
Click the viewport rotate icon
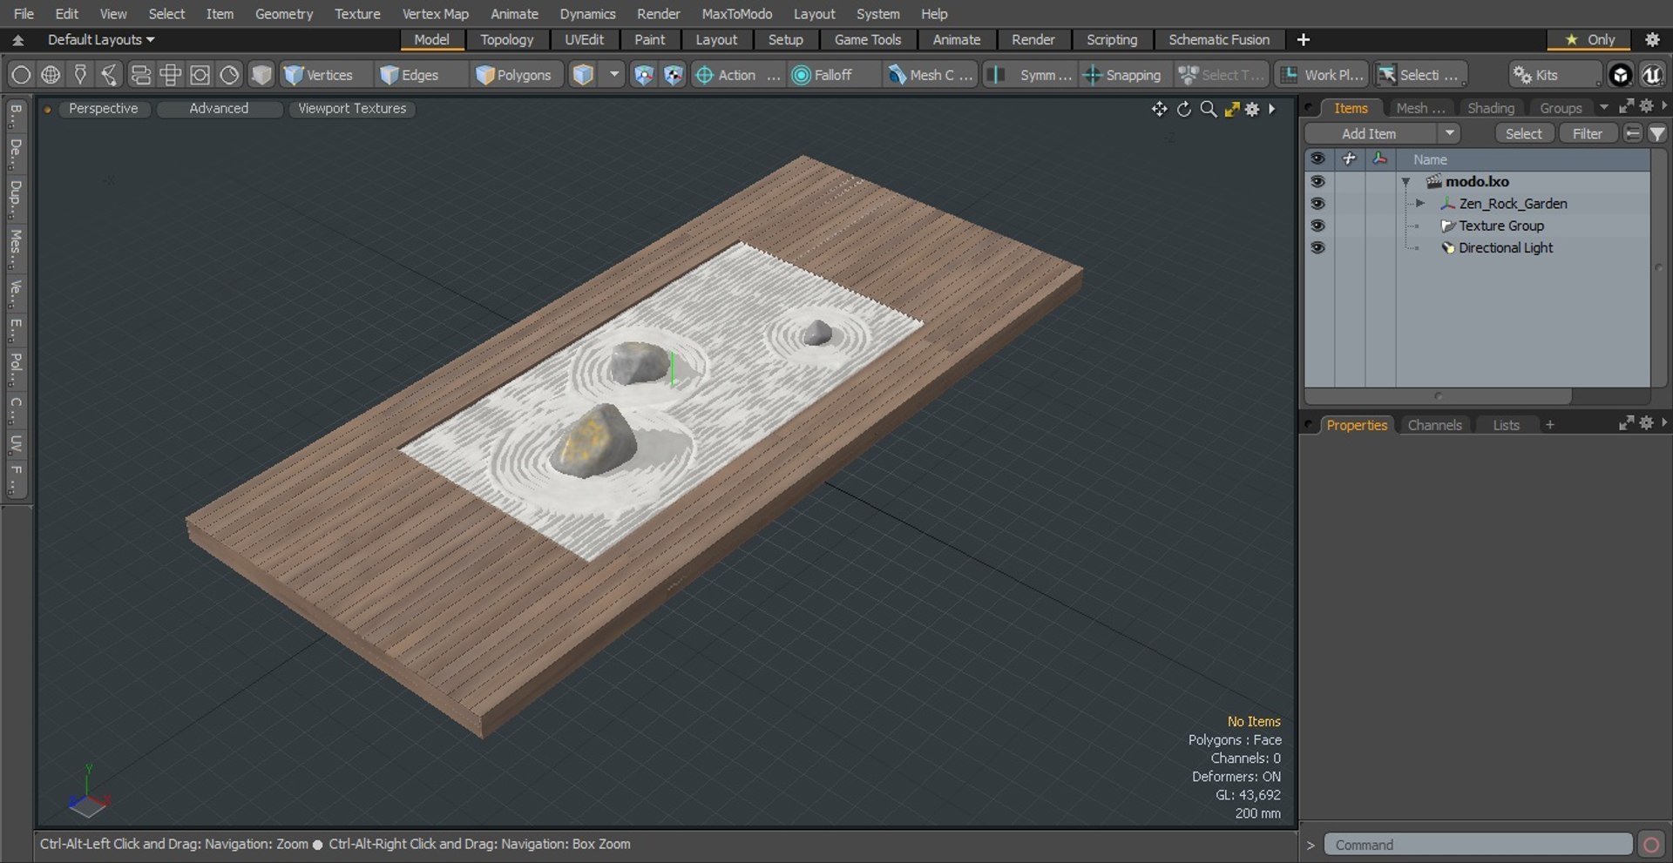tap(1183, 109)
